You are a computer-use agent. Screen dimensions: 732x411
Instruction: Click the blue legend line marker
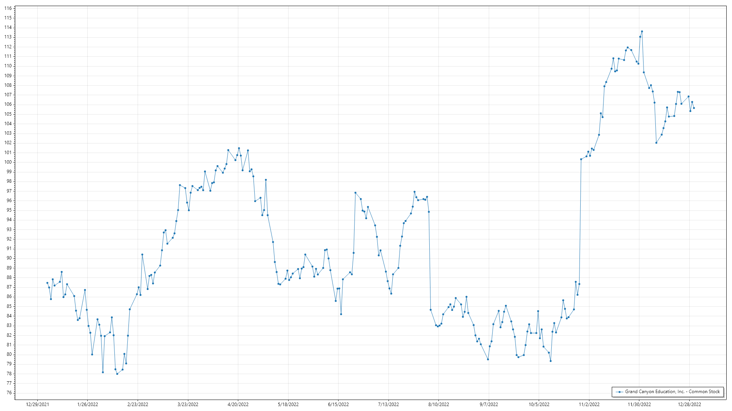pos(620,392)
